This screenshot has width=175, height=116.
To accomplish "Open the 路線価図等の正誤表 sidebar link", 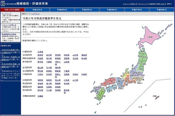I will pos(9,34).
